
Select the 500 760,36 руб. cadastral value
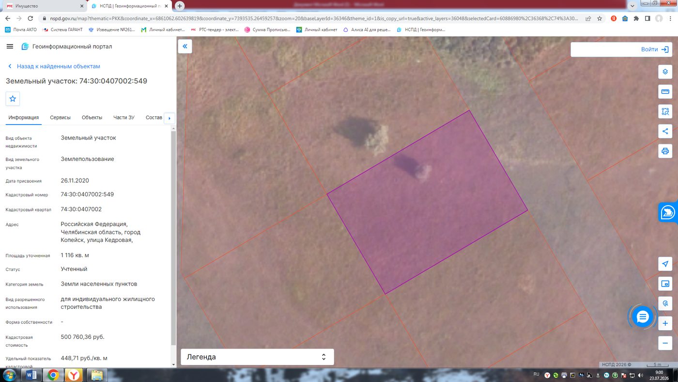coord(82,337)
